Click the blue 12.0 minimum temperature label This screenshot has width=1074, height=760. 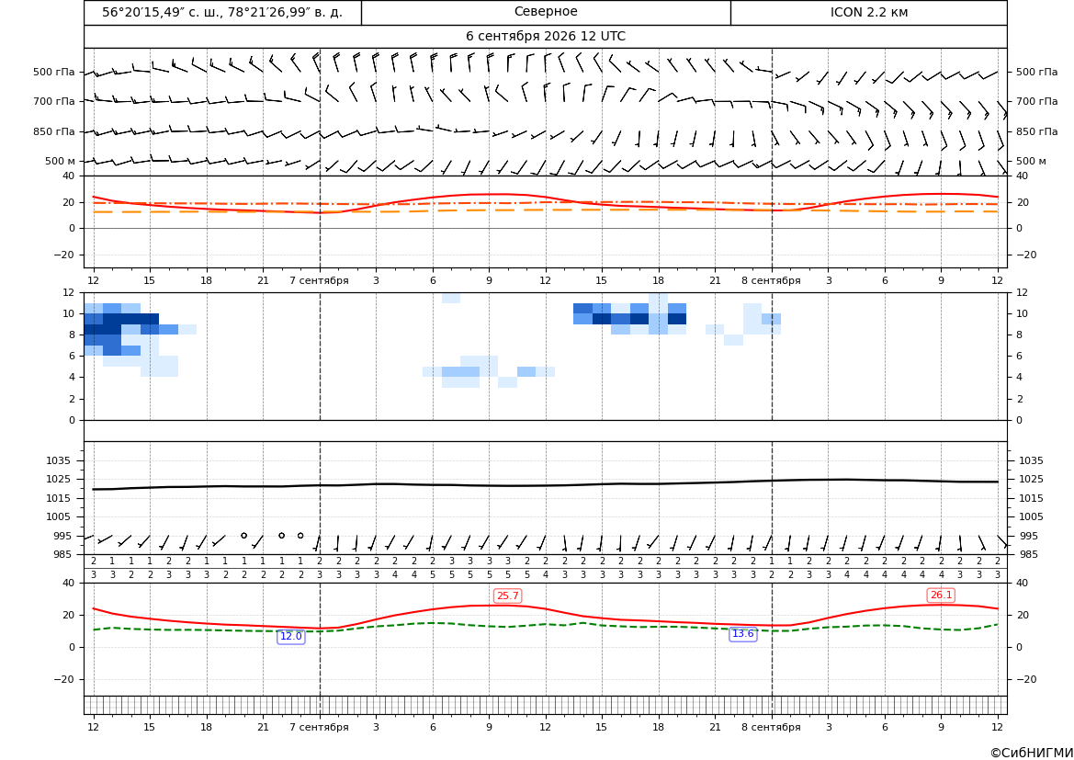coord(290,636)
